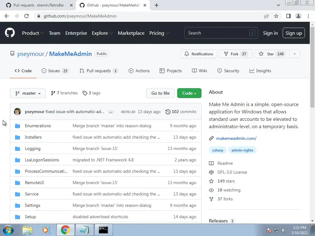Expand commit message ellipsis button
Image resolution: width=315 pixels, height=236 pixels.
click(x=110, y=112)
